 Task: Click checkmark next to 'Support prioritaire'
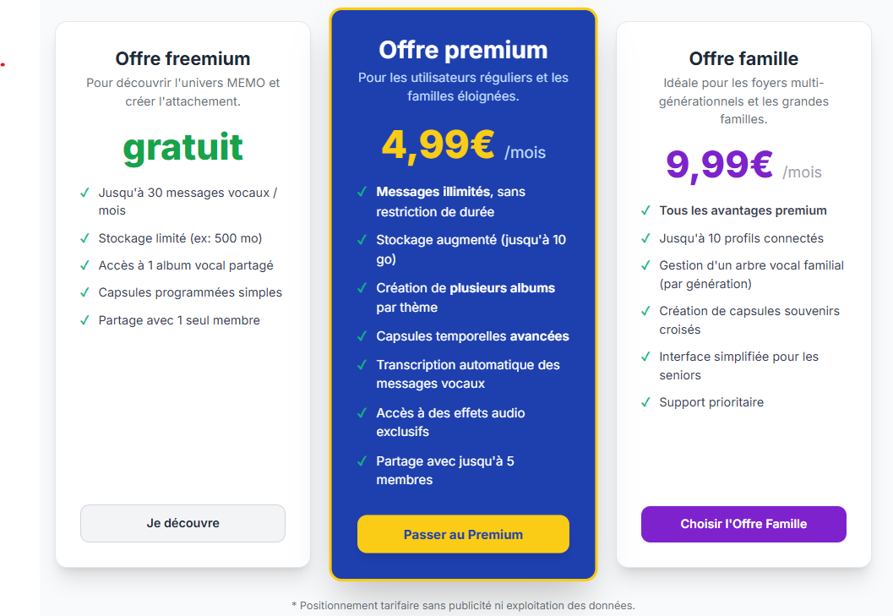[645, 402]
